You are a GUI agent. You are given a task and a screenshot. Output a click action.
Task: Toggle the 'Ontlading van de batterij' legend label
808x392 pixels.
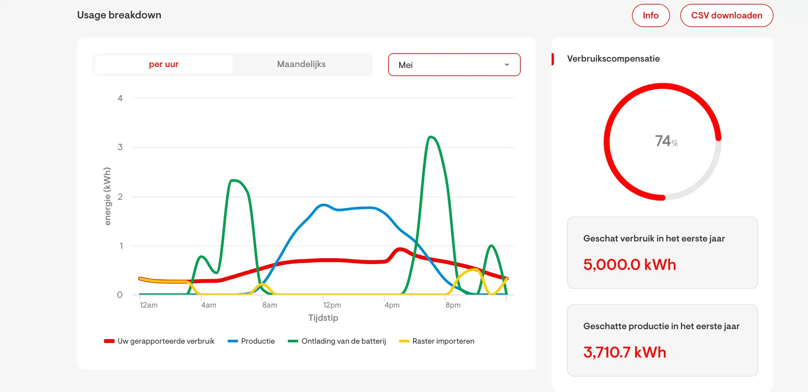[x=343, y=341]
